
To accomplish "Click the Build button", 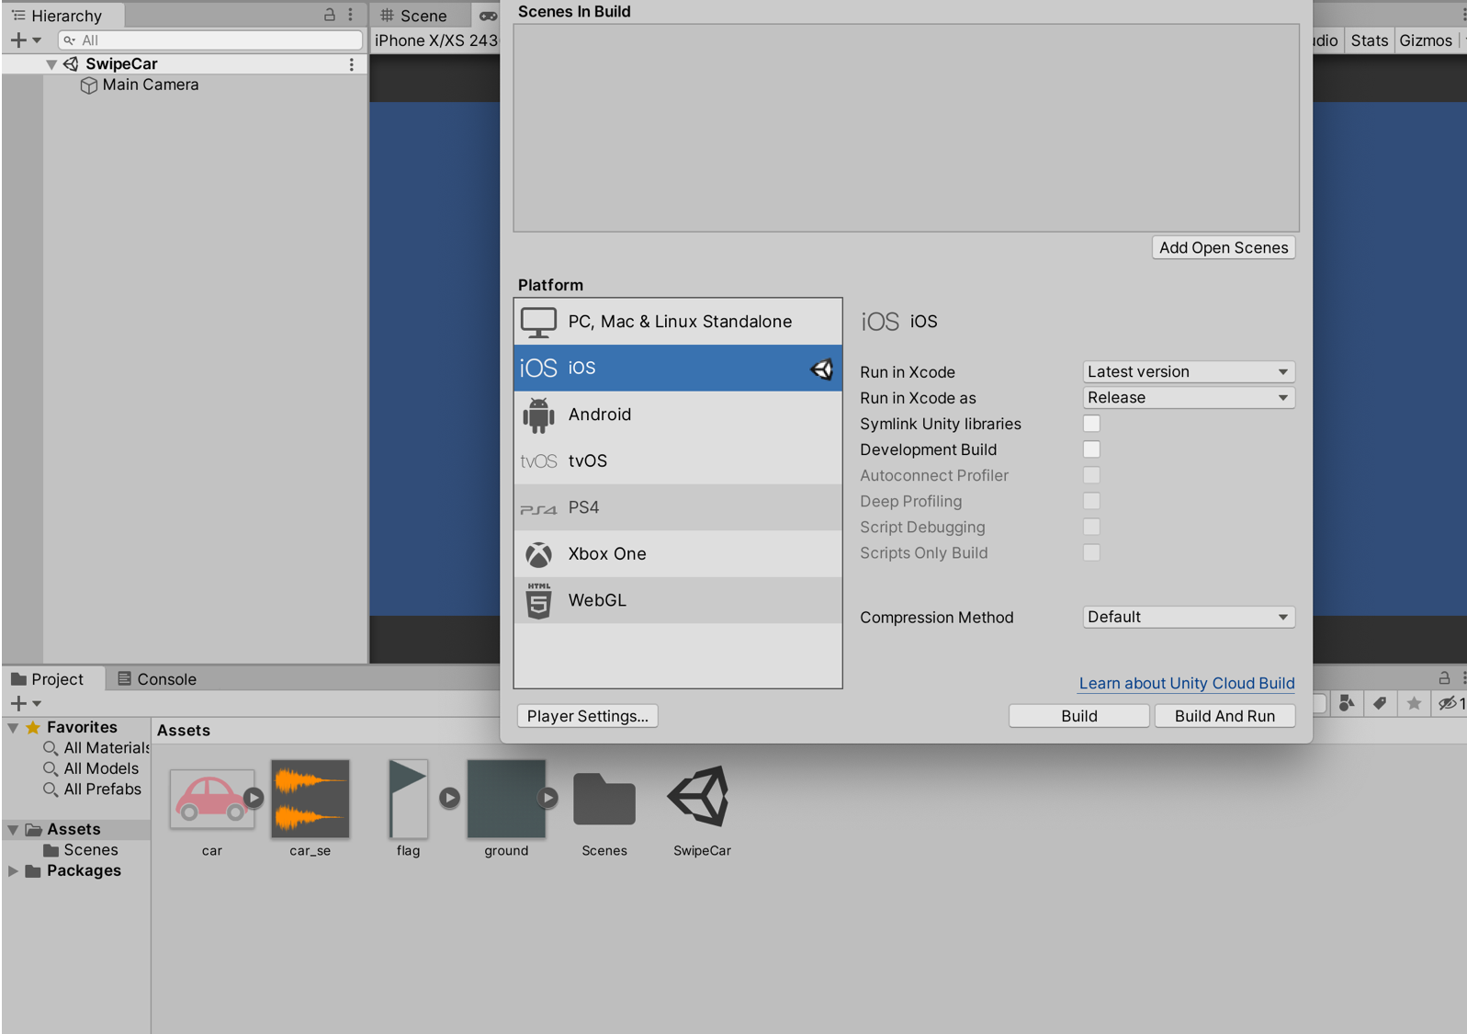I will coord(1079,716).
